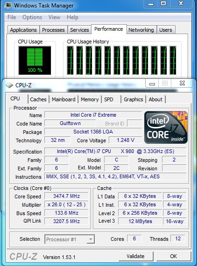
Task: Click the Stepping value 2
Action: (174, 160)
